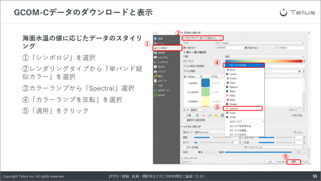Image resolution: width=321 pixels, height=181 pixels.
Task: Choose カラーランプを編集... menu item
Action: [x=245, y=131]
